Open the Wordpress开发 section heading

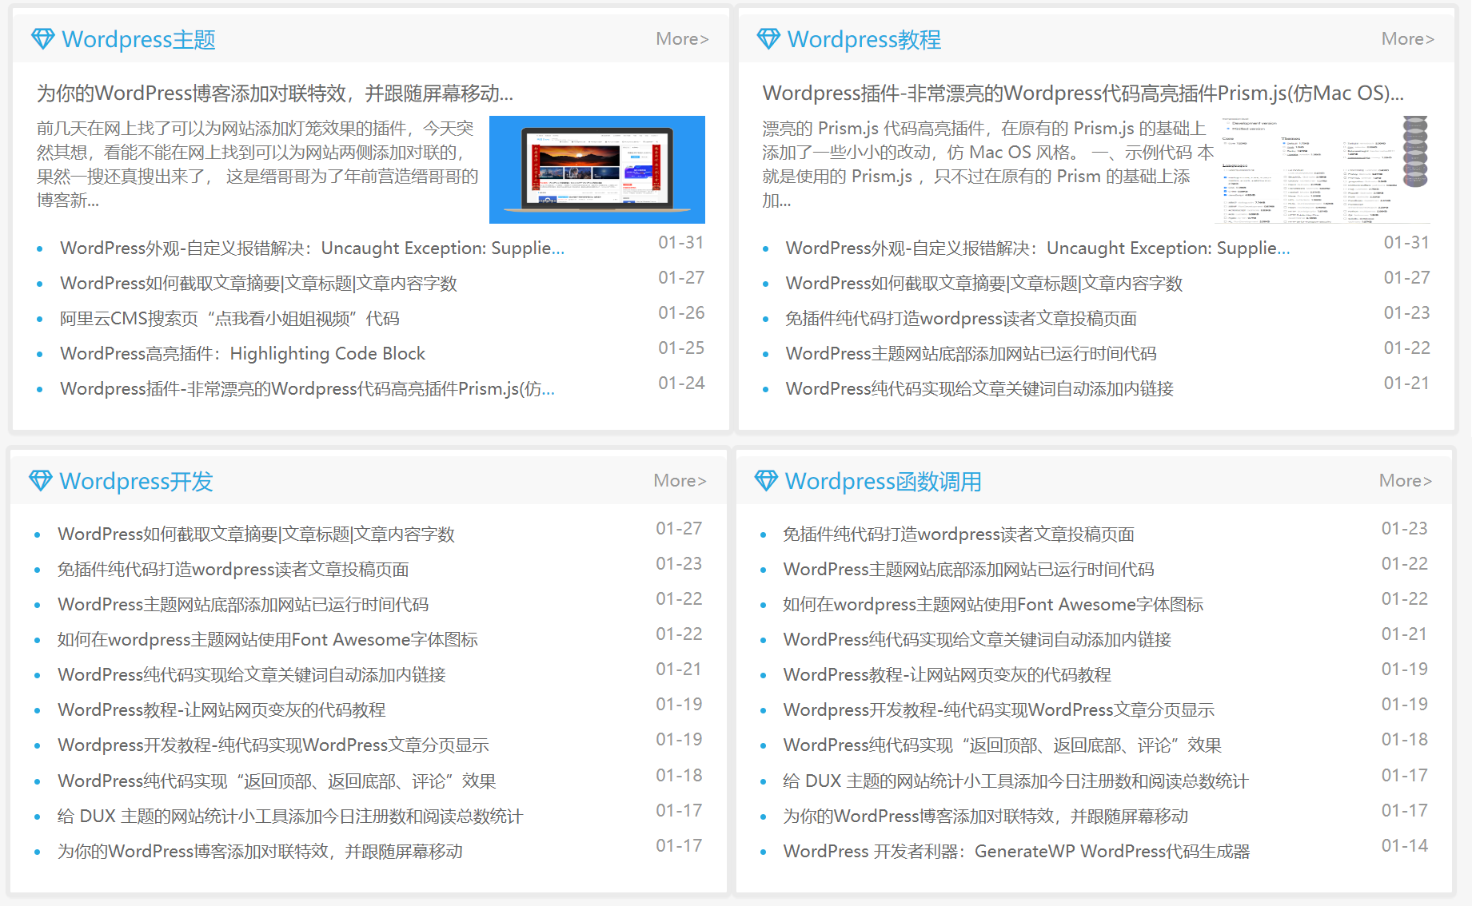tap(136, 482)
